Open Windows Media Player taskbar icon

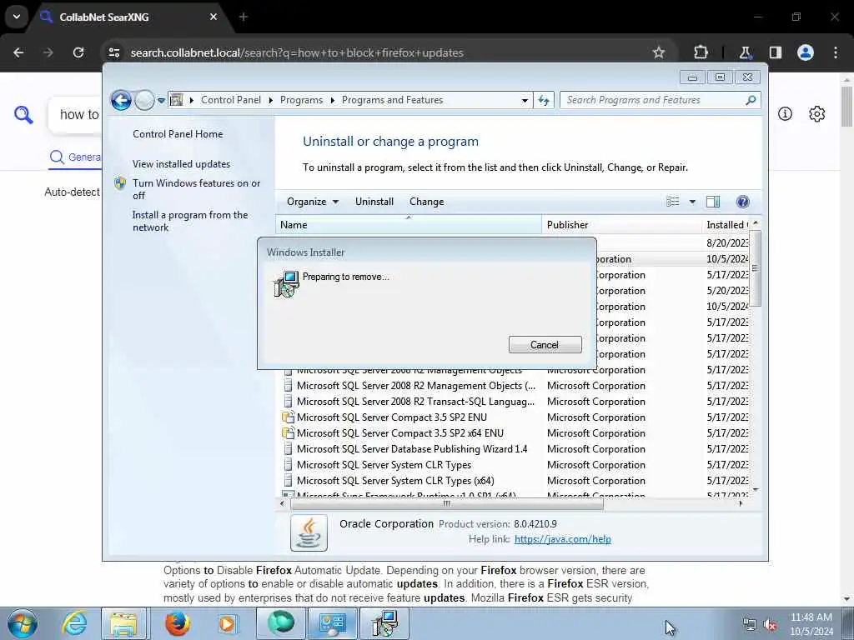[x=227, y=623]
